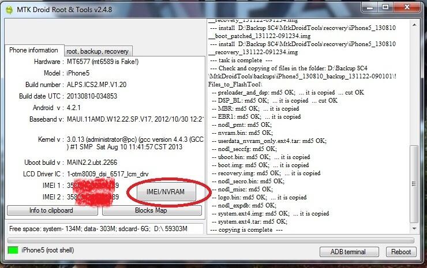
Task: Click the Hardware MT6577 value text
Action: click(103, 62)
